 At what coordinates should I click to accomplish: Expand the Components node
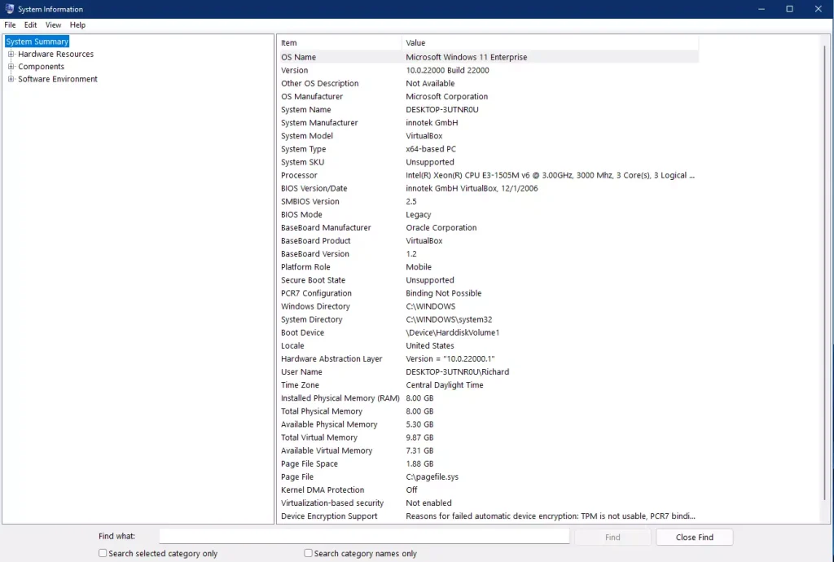click(11, 67)
